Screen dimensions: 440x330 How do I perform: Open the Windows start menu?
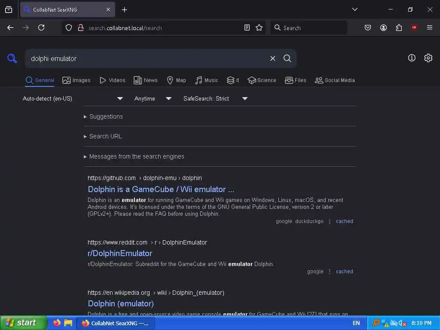pyautogui.click(x=24, y=323)
